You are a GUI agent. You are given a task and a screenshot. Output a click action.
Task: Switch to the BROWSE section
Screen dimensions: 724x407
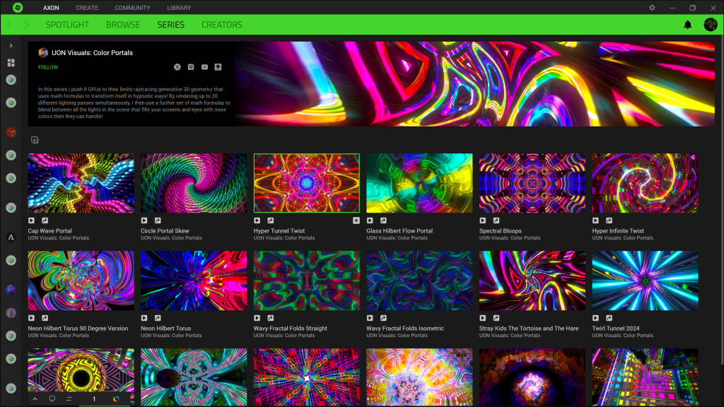pos(123,25)
